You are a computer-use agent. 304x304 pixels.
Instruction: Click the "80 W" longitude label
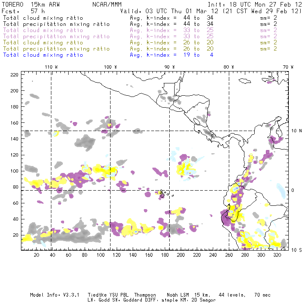(x=228, y=67)
